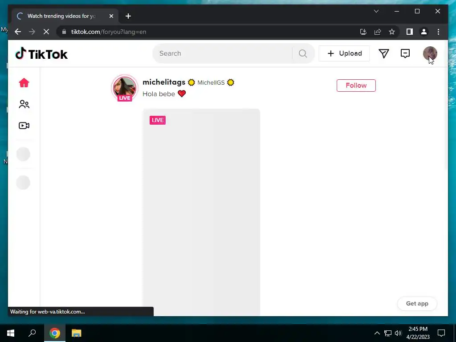The image size is (456, 342).
Task: Open the volume tray icon
Action: [398, 333]
